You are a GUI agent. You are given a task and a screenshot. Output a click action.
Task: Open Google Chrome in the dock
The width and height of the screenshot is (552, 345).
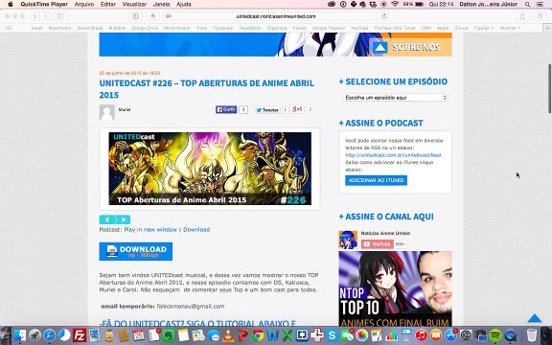coord(258,335)
